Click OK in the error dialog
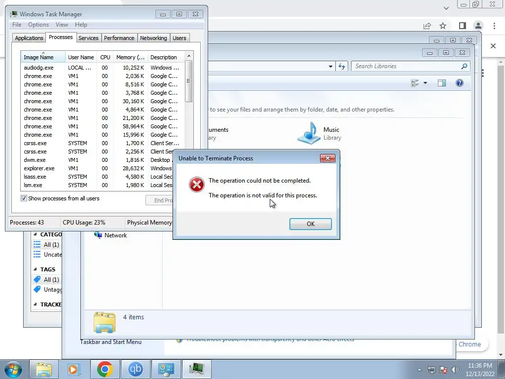The height and width of the screenshot is (379, 505). coord(310,224)
